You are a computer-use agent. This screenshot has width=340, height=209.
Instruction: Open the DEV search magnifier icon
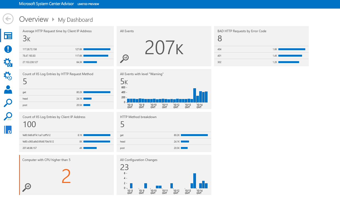tap(8, 116)
